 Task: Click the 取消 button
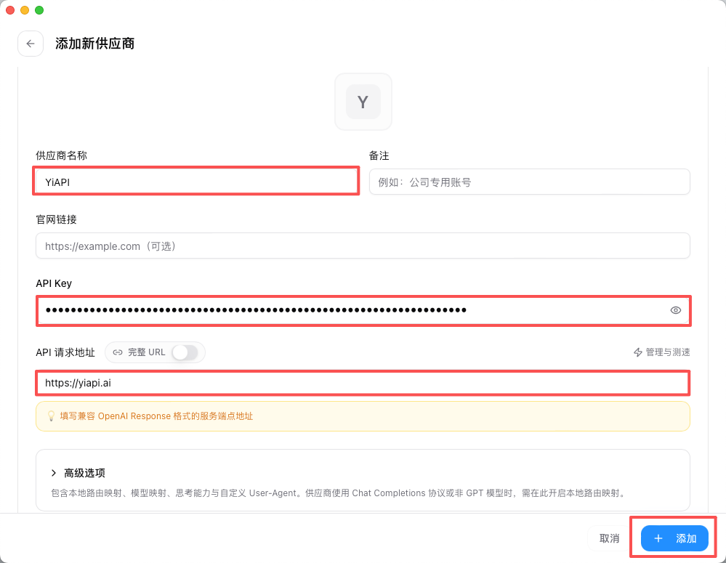click(x=609, y=538)
